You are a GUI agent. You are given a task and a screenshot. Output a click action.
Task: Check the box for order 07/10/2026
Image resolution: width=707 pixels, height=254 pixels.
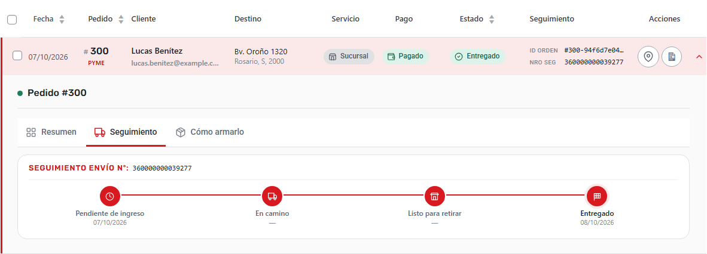point(17,55)
